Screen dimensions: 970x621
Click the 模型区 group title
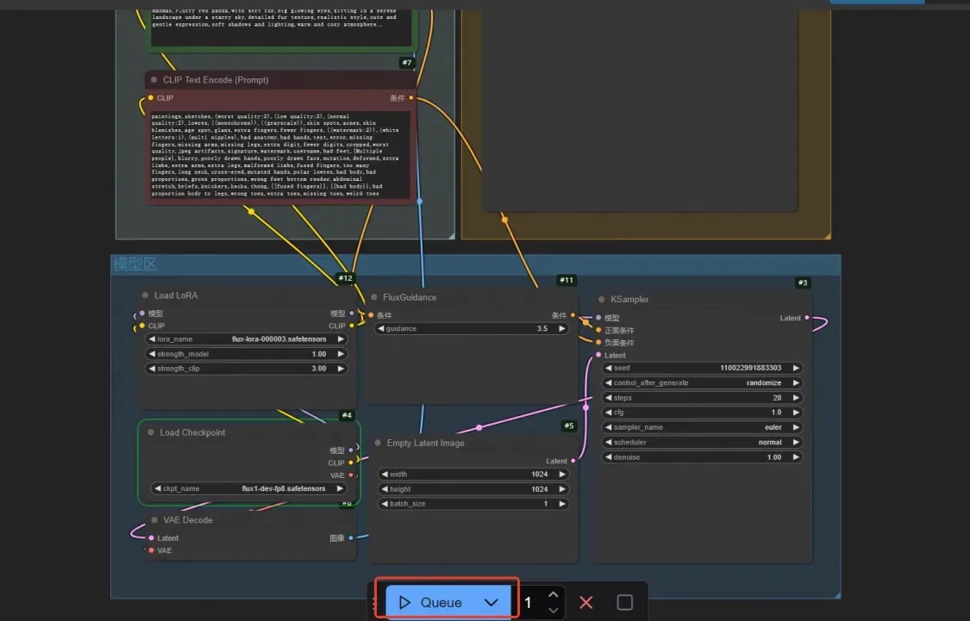pyautogui.click(x=135, y=264)
